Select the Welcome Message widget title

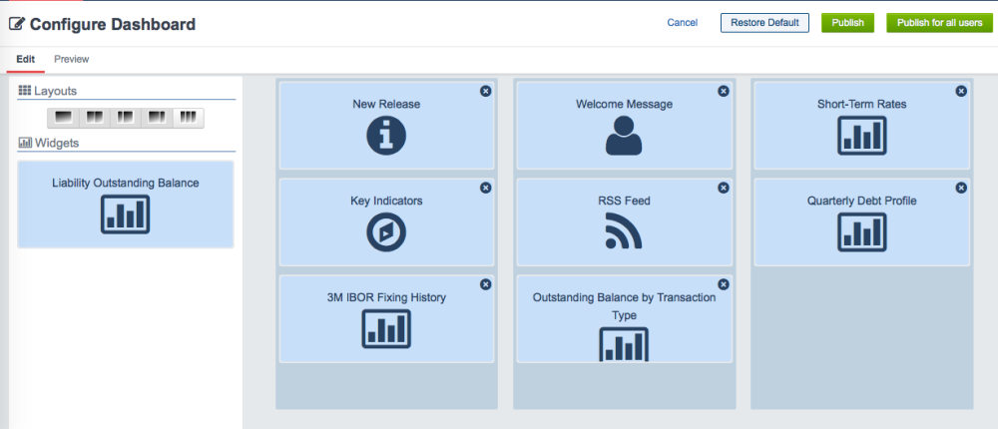[624, 105]
